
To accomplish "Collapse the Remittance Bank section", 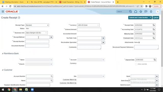I will point(3,53).
